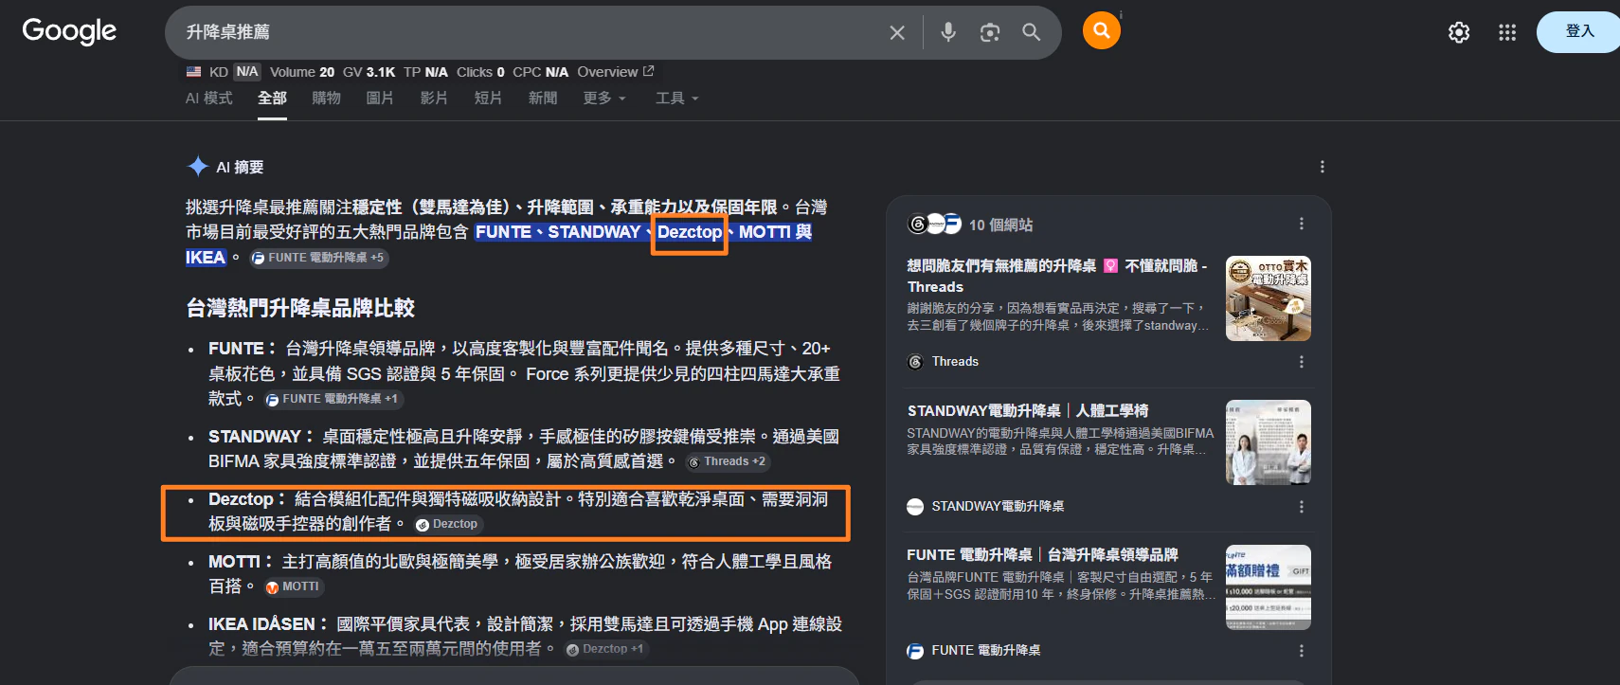The image size is (1620, 685).
Task: Click the orange extension search button
Action: click(1101, 30)
